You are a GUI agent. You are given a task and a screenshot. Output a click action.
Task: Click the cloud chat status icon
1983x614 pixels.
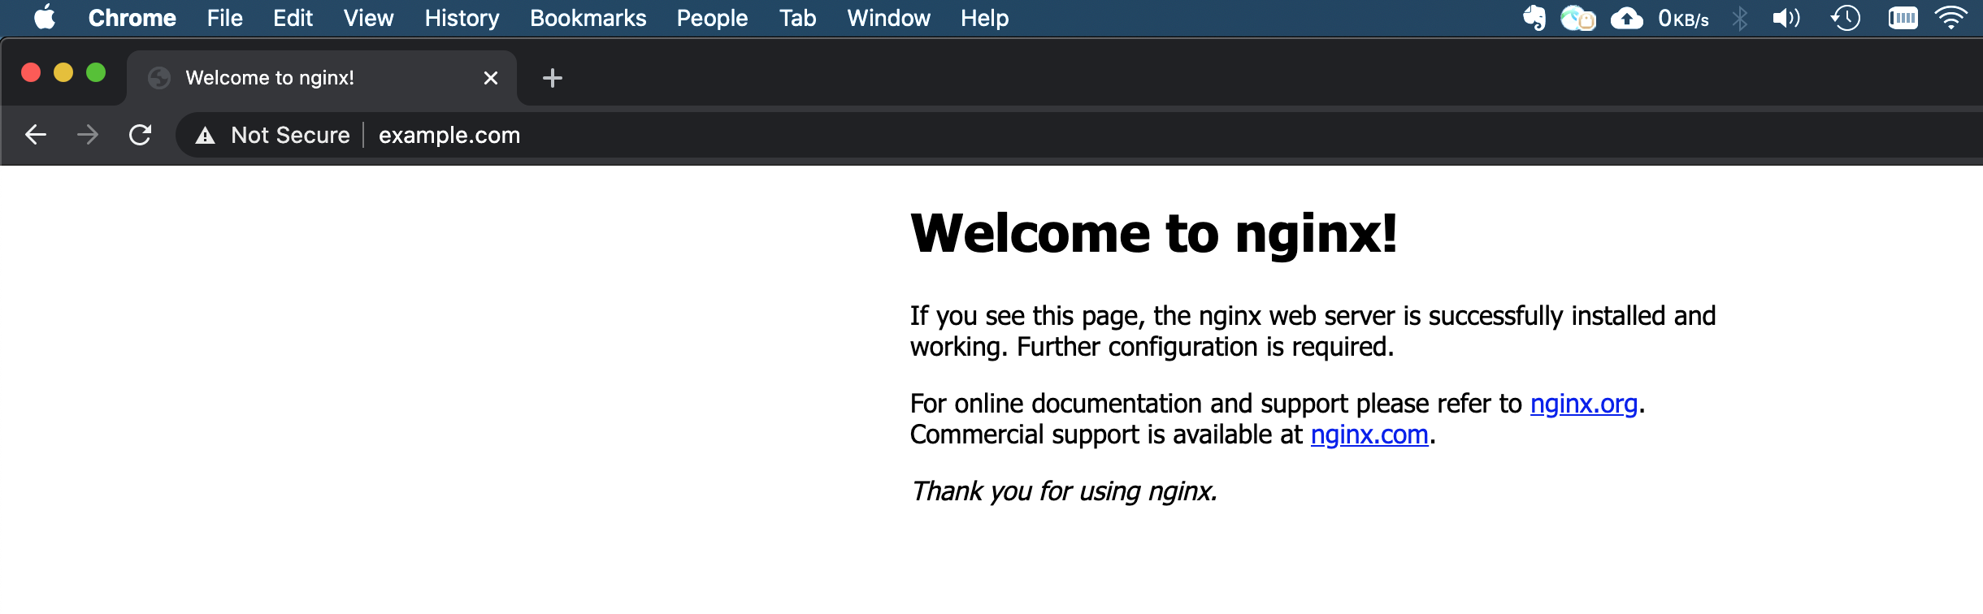[1578, 18]
